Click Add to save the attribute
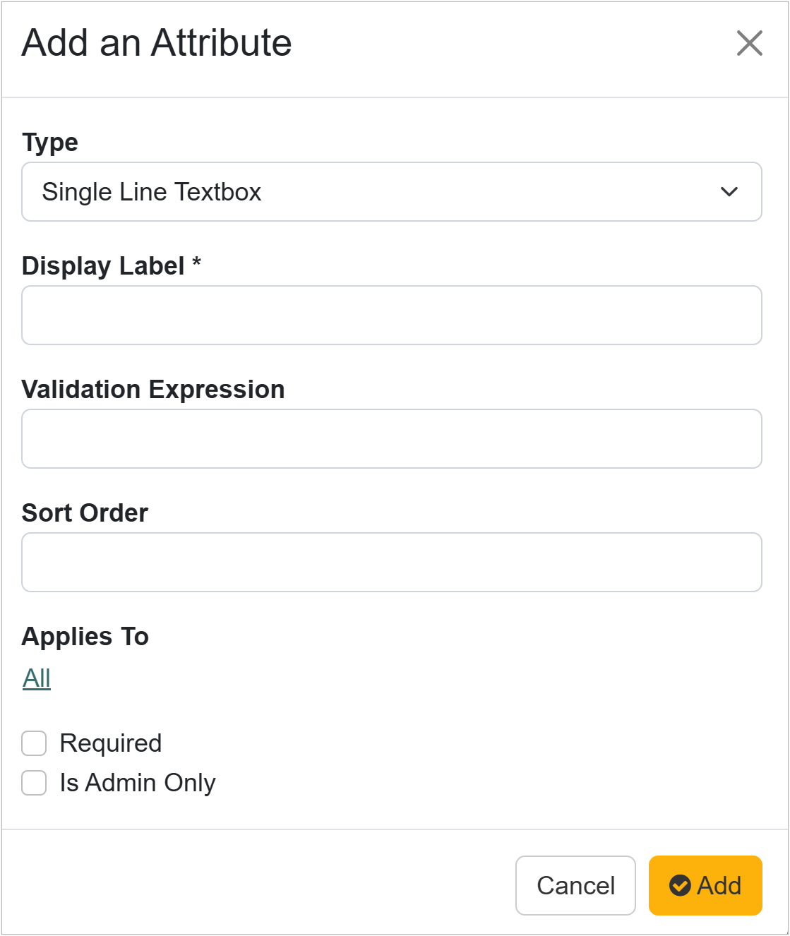790x936 pixels. coord(705,886)
